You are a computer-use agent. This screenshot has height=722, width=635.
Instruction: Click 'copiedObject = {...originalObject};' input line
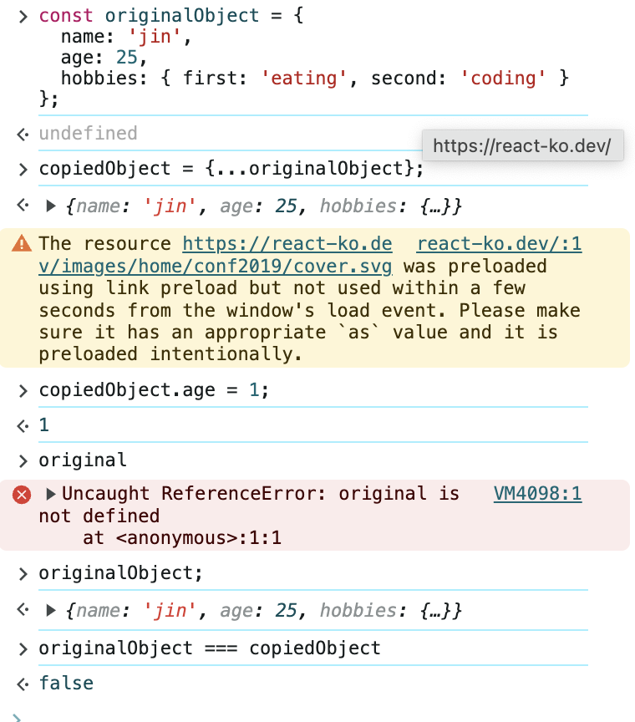click(x=231, y=169)
